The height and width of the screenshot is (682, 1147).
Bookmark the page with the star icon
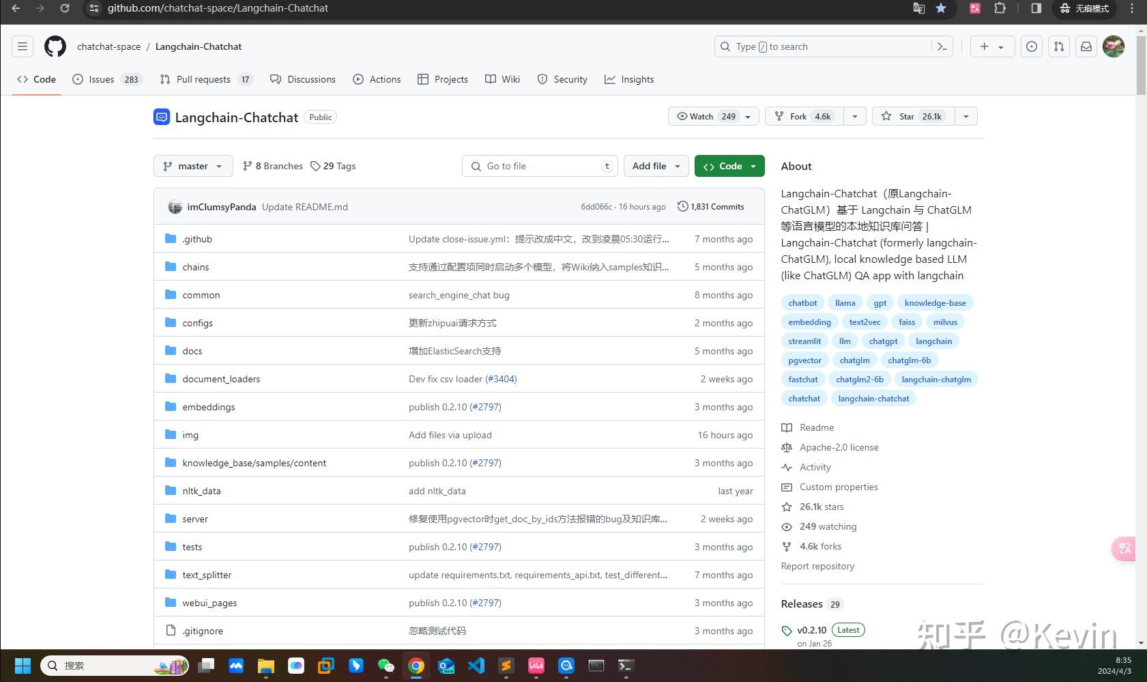pyautogui.click(x=941, y=8)
